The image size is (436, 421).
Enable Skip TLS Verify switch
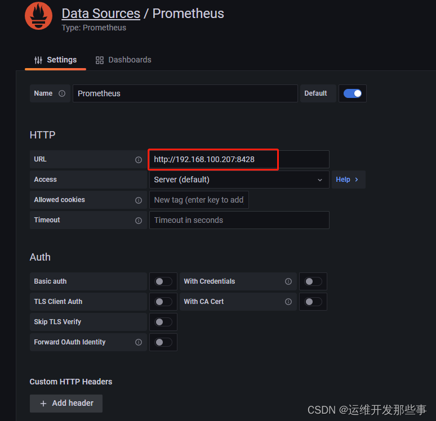pos(163,322)
